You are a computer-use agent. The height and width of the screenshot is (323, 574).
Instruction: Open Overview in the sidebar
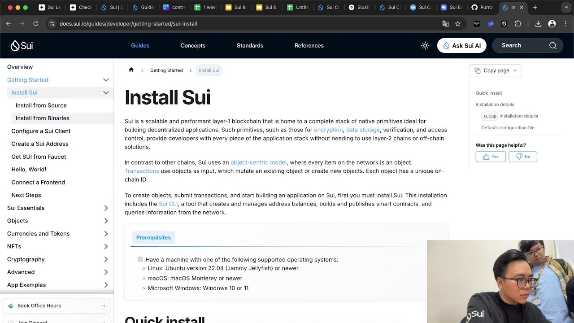pyautogui.click(x=20, y=67)
